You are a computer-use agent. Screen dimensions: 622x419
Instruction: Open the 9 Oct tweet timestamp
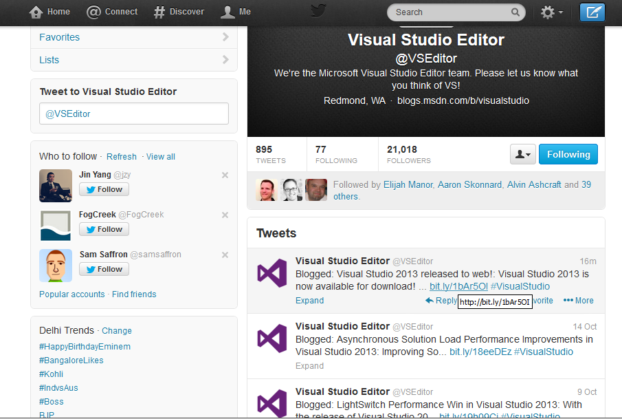pyautogui.click(x=587, y=392)
